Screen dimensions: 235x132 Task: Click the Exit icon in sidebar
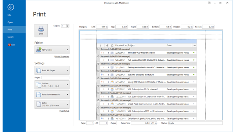pyautogui.click(x=9, y=45)
